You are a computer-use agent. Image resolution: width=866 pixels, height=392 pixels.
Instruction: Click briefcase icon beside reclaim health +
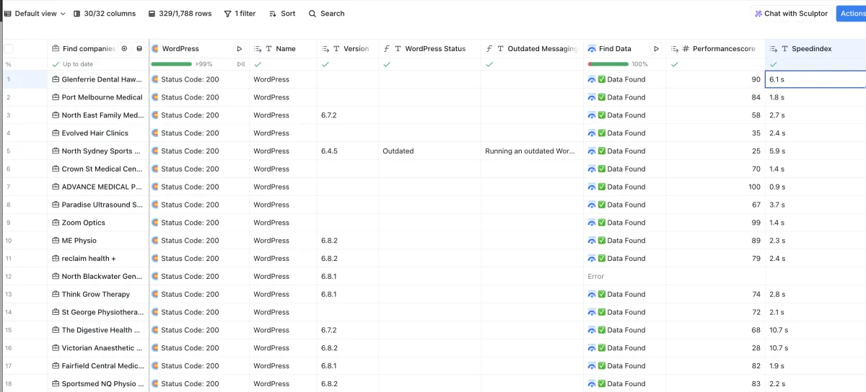pyautogui.click(x=56, y=259)
